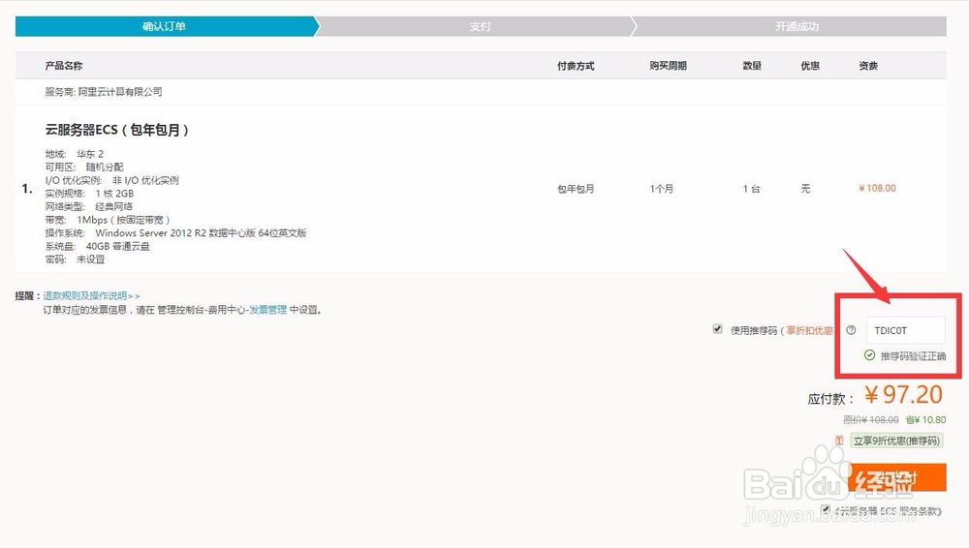Click the 系统盘: 40GB 普通云盘 line
This screenshot has height=548, width=969.
click(97, 246)
